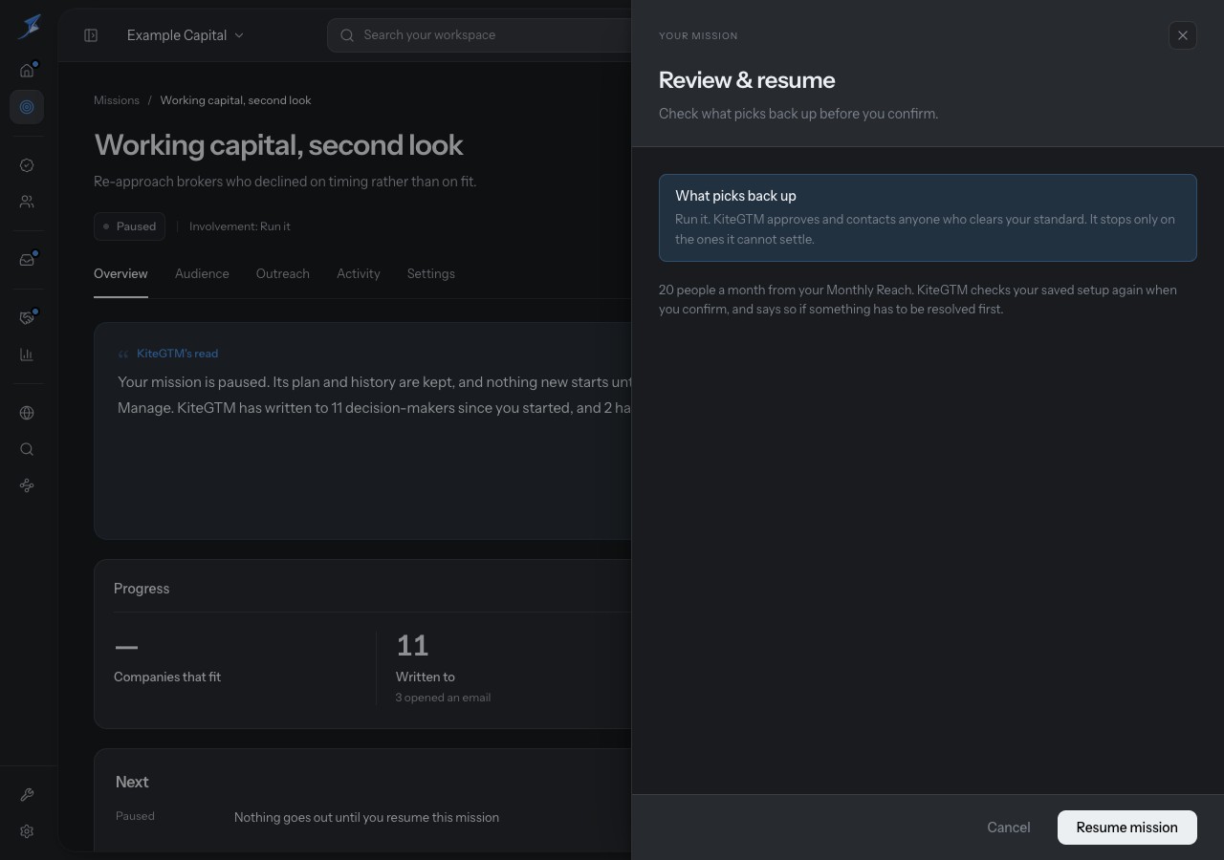The image size is (1224, 860).
Task: Click the KiteGTM's read heading
Action: [178, 354]
